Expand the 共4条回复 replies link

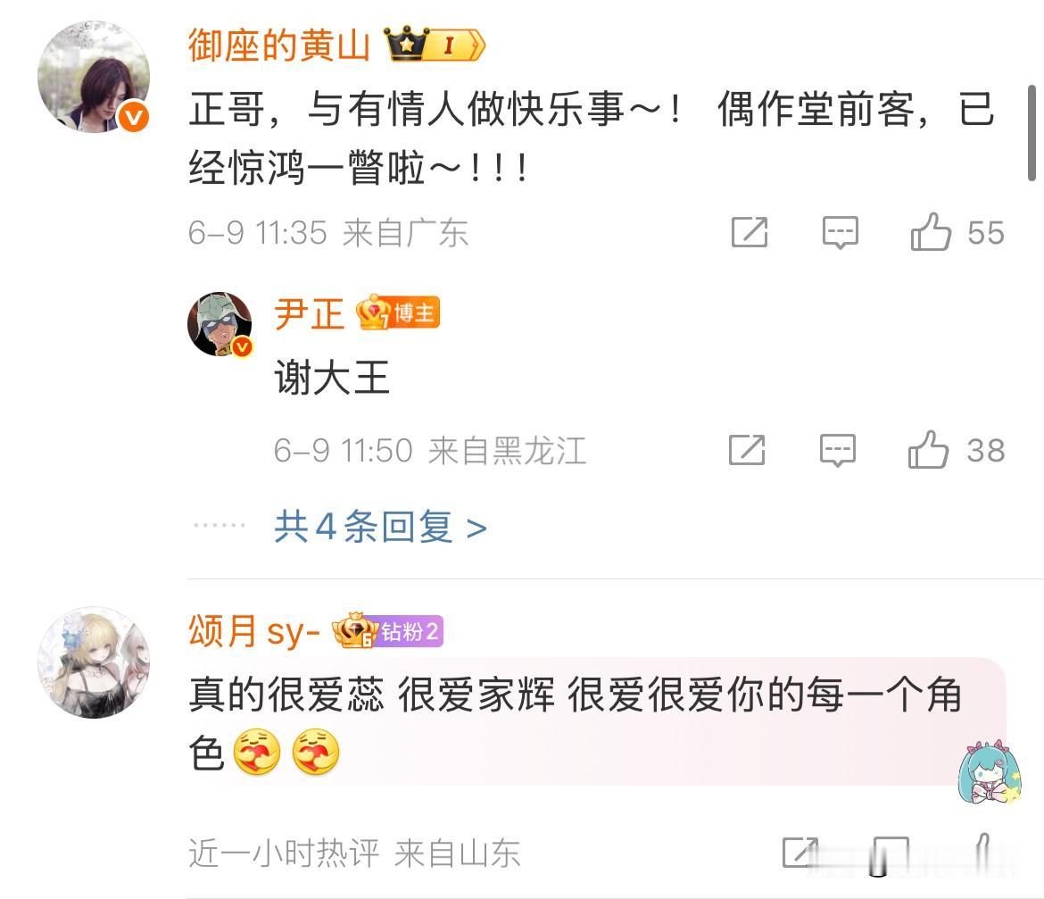[380, 527]
